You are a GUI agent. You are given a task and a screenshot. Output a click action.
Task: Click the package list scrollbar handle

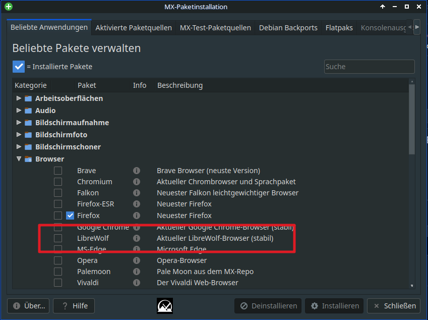click(x=412, y=120)
